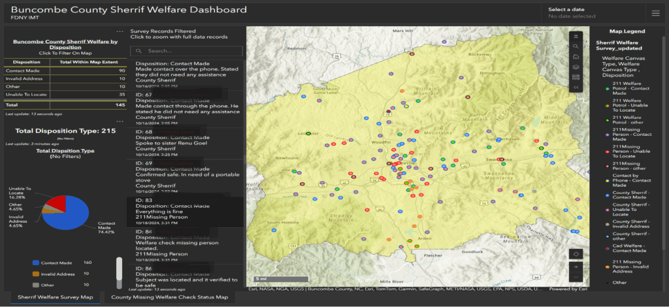Click the Total row value 145
Screen dimensions: 669x307
point(120,105)
